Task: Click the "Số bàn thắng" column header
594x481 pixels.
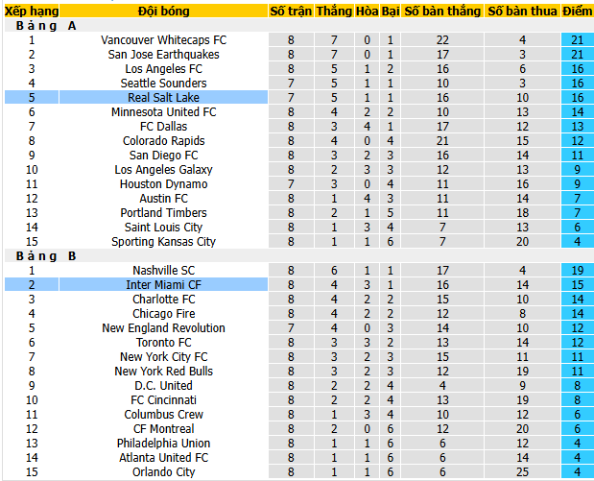Action: pos(441,12)
